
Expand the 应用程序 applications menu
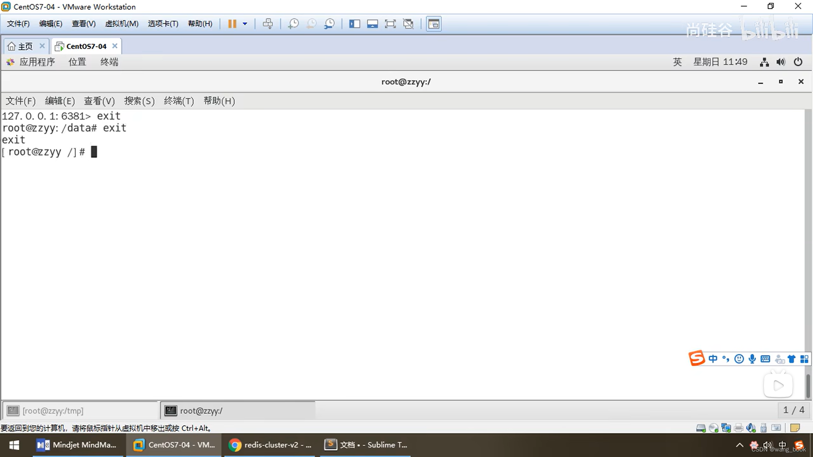click(x=37, y=62)
